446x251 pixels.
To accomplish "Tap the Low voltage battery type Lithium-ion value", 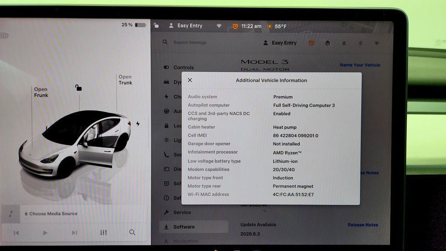I will click(285, 161).
